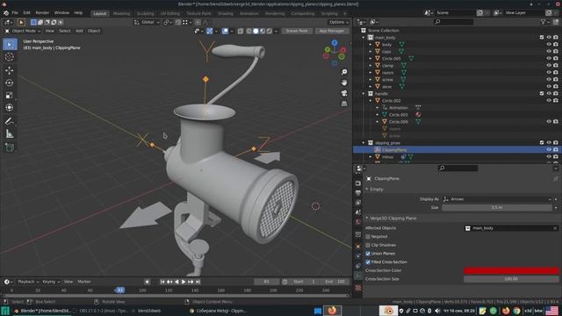Open the View Layer properties tab icon
Screen dimensions: 562x316
click(x=358, y=203)
